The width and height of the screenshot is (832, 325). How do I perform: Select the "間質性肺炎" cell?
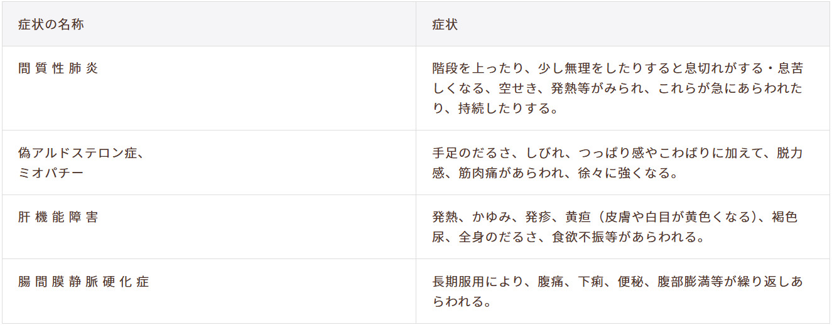(58, 68)
